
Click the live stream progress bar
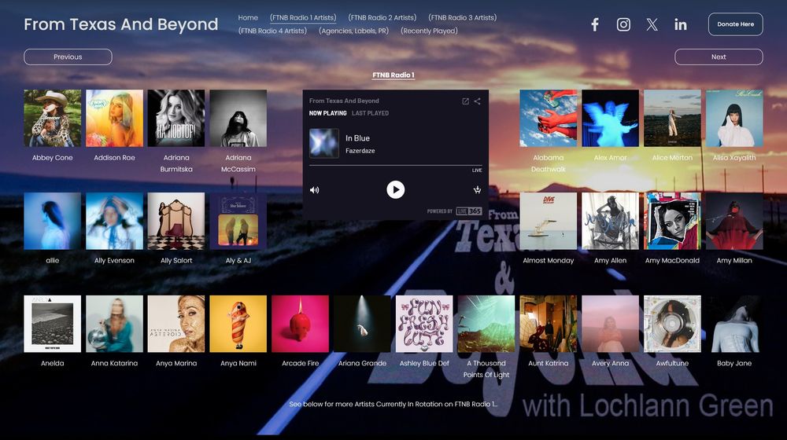(396, 165)
